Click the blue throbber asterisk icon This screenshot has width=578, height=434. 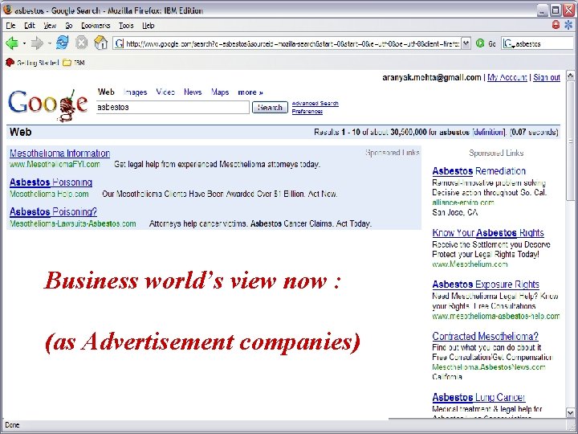coord(569,25)
